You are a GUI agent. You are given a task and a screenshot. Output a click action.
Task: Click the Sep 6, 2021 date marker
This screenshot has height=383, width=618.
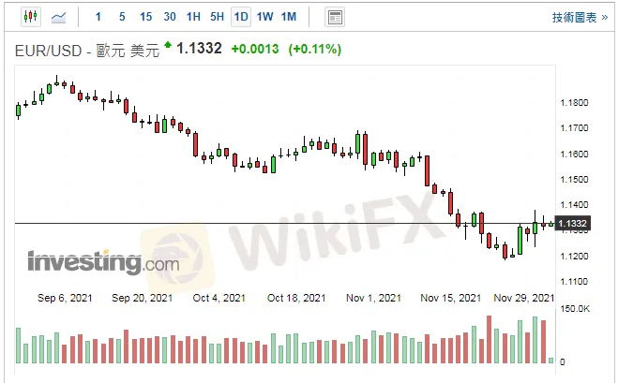click(x=65, y=299)
